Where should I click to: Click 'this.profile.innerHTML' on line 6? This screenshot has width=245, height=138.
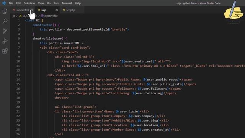(60, 43)
